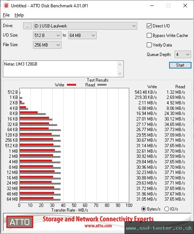The width and height of the screenshot is (194, 234).
Task: Open the Drive selection dropdown
Action: [85, 26]
